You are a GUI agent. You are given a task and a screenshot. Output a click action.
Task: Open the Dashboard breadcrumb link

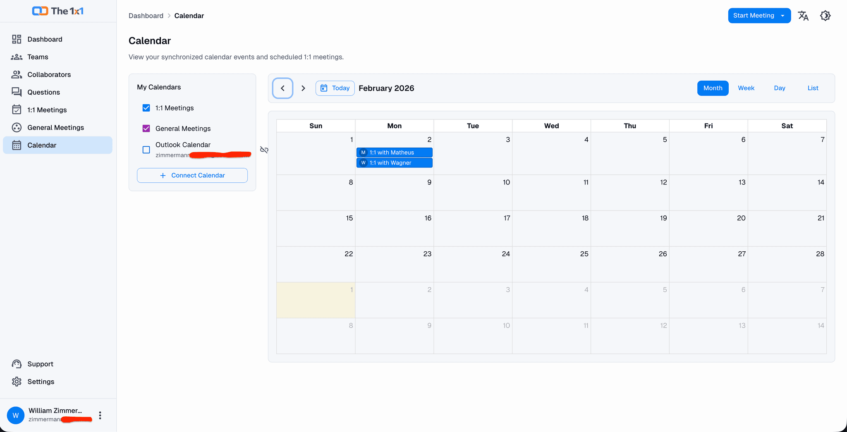point(146,15)
